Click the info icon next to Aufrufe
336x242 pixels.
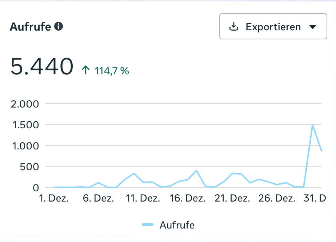(x=59, y=26)
